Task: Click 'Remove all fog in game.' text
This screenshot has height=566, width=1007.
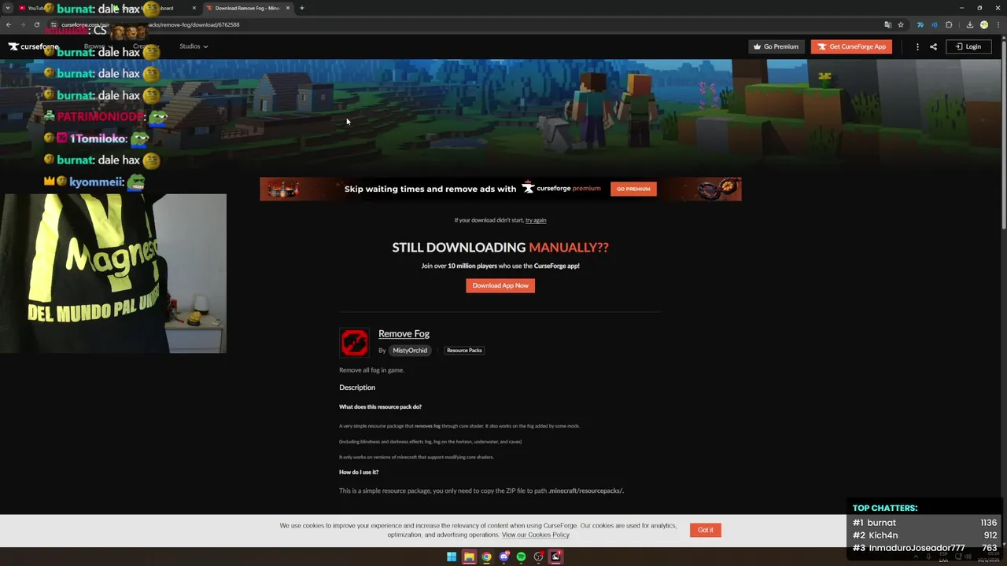Action: coord(371,370)
